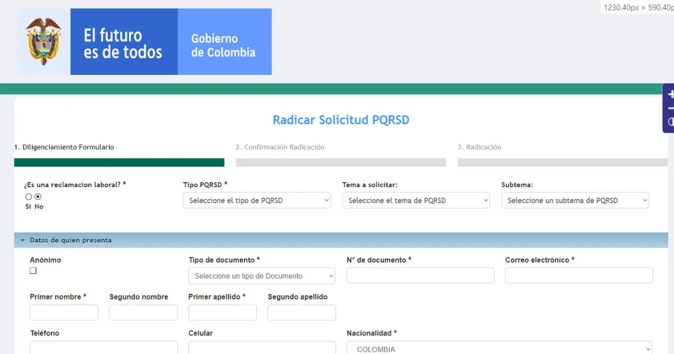
Task: Click the 'Radicar Solicitud PQRSD' heading
Action: (341, 120)
